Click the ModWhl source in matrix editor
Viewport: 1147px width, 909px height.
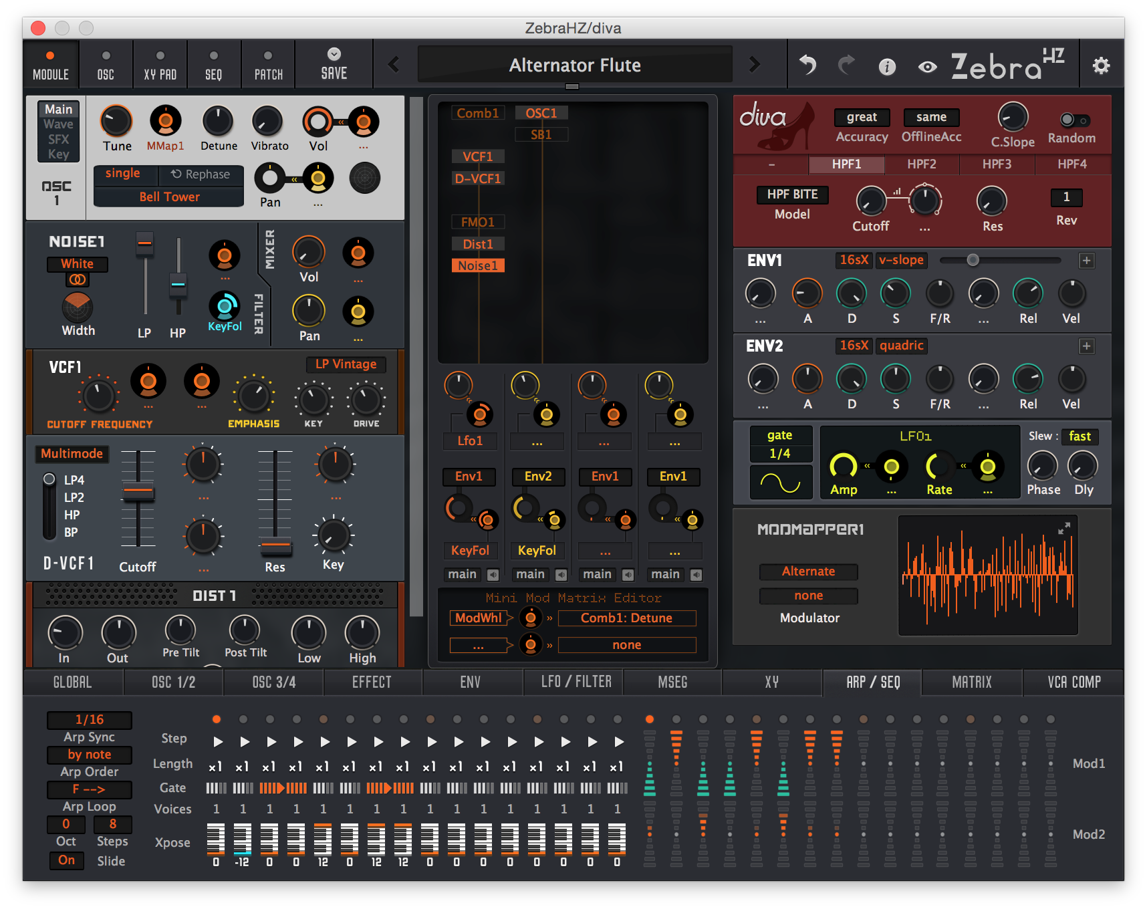click(478, 618)
